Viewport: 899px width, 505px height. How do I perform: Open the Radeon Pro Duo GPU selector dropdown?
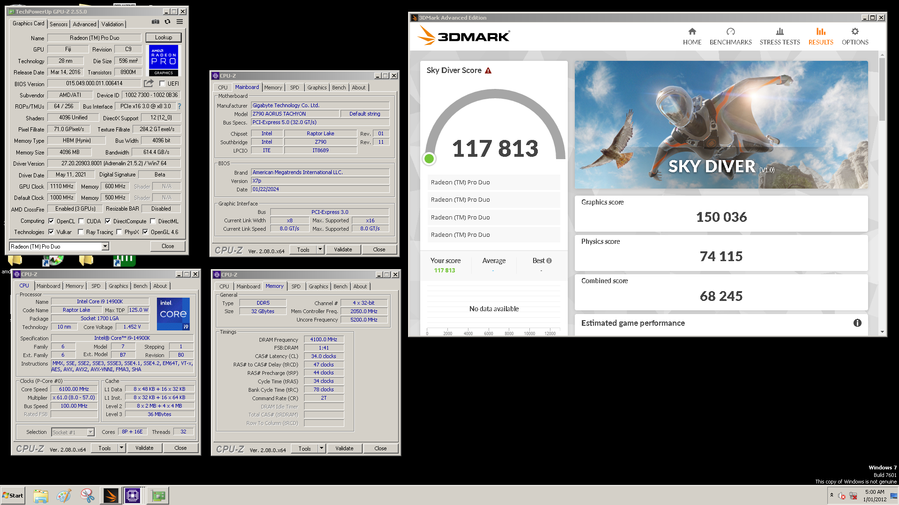[x=105, y=247]
